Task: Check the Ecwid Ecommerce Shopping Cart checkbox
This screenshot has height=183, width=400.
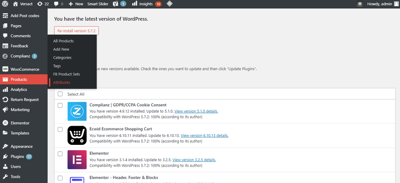Action: click(60, 129)
